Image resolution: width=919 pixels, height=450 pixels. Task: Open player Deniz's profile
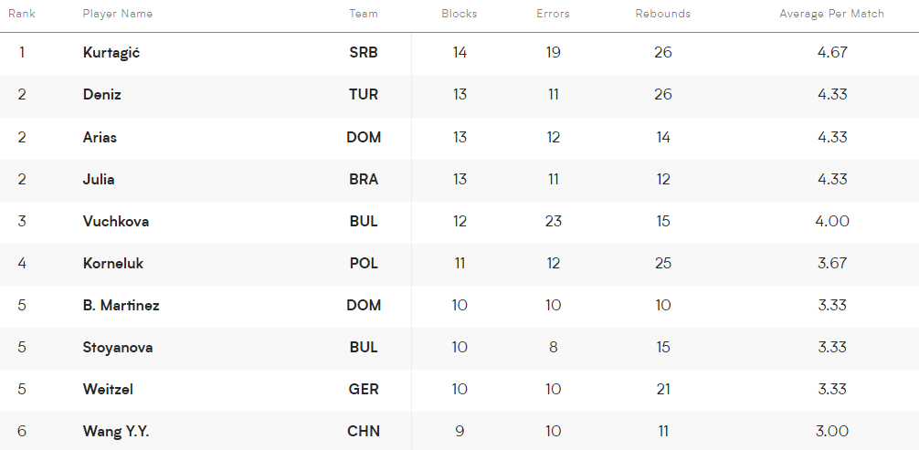(x=102, y=94)
